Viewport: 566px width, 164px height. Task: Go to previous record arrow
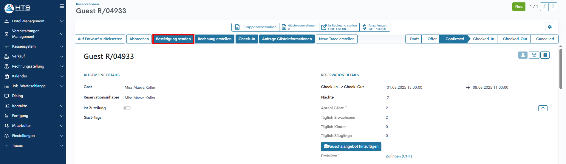544,7
